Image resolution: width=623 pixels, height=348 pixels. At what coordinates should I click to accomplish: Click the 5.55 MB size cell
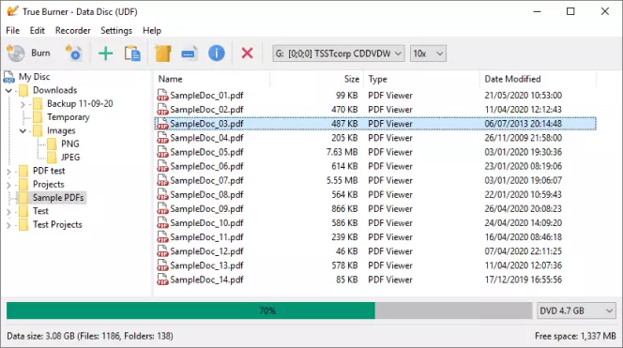[342, 180]
